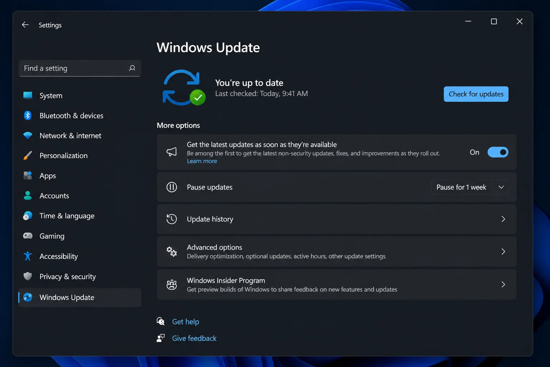Open Windows Insider Program via chevron

click(x=503, y=285)
